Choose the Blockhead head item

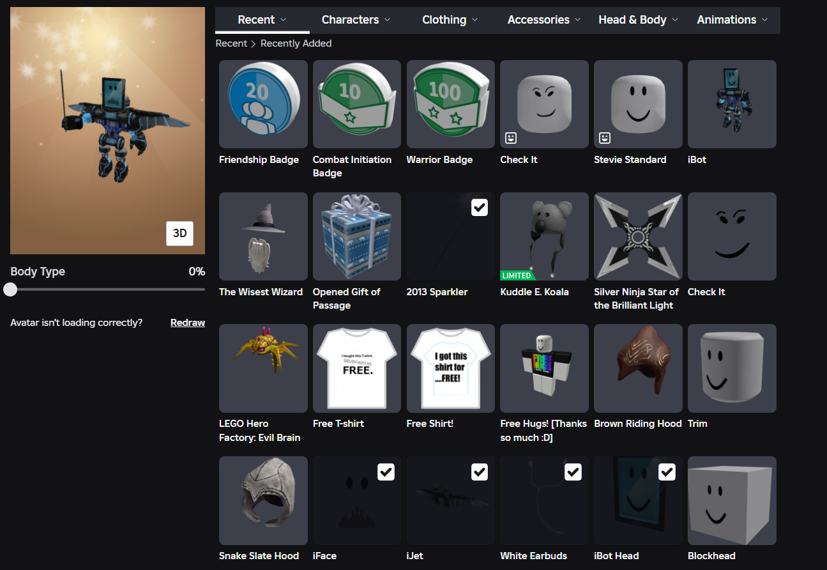pos(732,500)
